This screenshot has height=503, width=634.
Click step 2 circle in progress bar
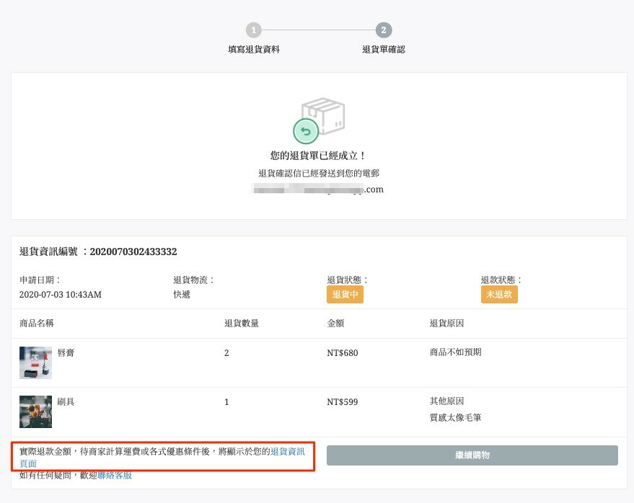[x=384, y=30]
